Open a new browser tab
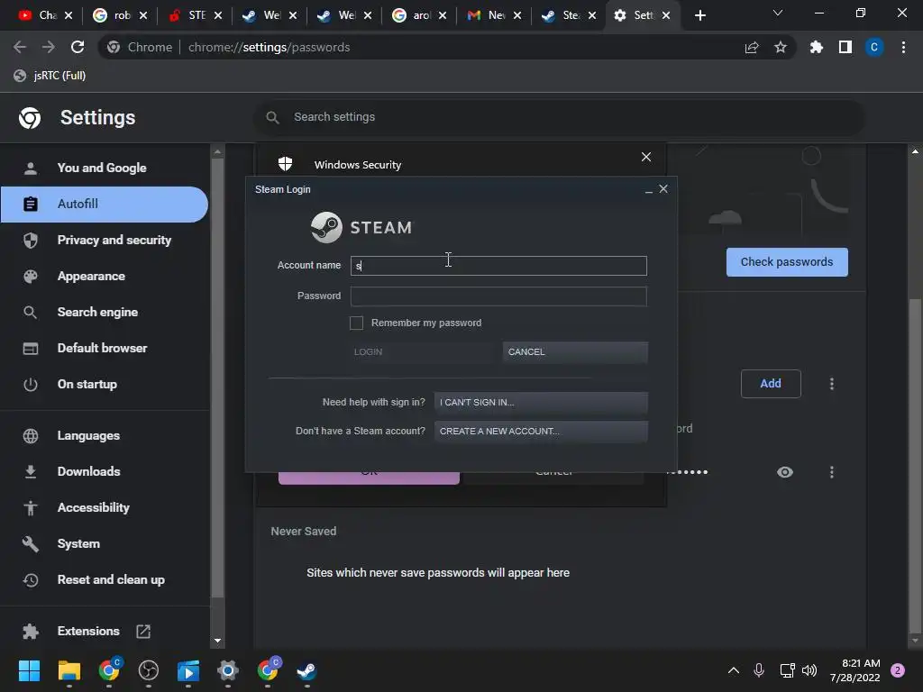923x692 pixels. pyautogui.click(x=699, y=15)
